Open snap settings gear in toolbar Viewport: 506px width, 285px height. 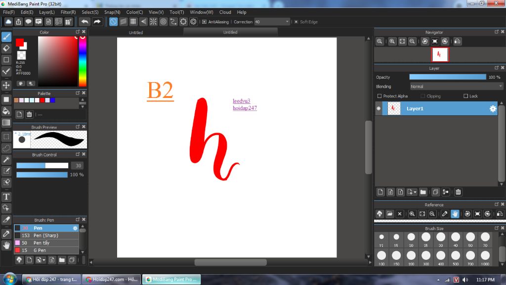(x=193, y=22)
